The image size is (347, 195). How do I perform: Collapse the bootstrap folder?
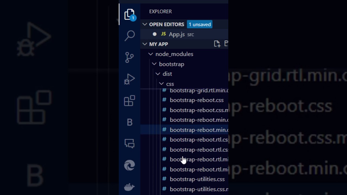click(154, 64)
